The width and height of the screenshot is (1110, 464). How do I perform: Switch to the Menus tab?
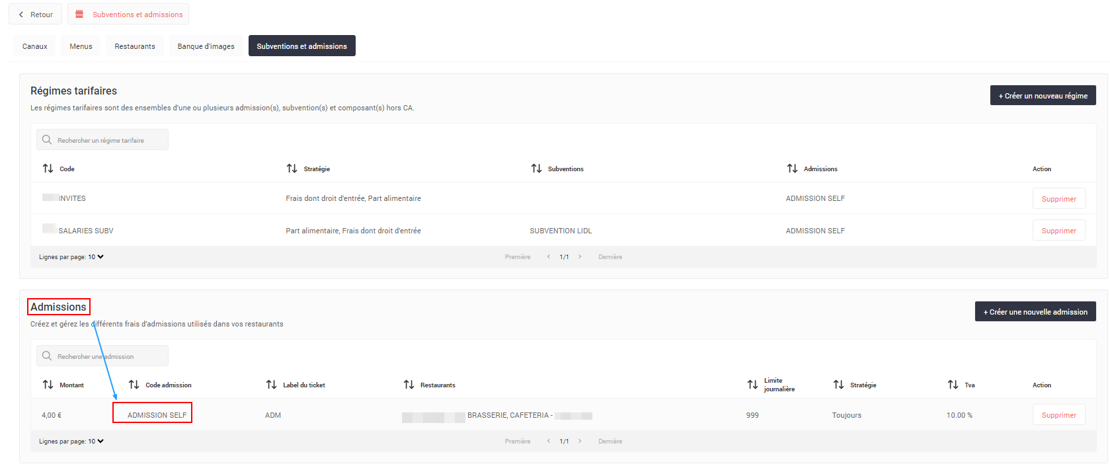[81, 46]
